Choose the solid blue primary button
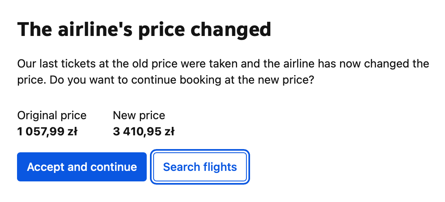445x202 pixels. [82, 167]
